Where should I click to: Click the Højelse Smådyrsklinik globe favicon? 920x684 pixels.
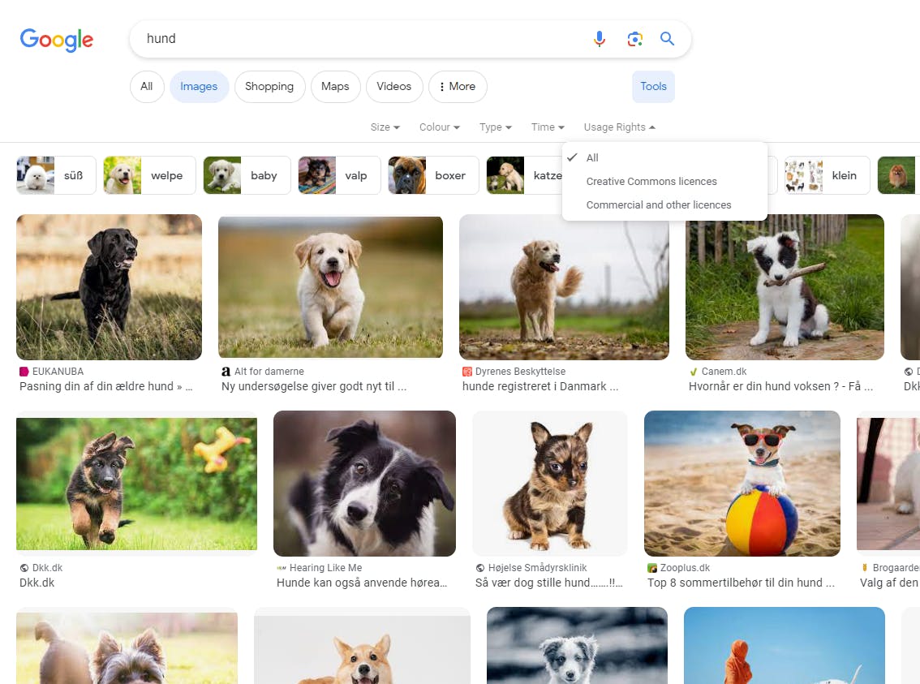[x=480, y=568]
